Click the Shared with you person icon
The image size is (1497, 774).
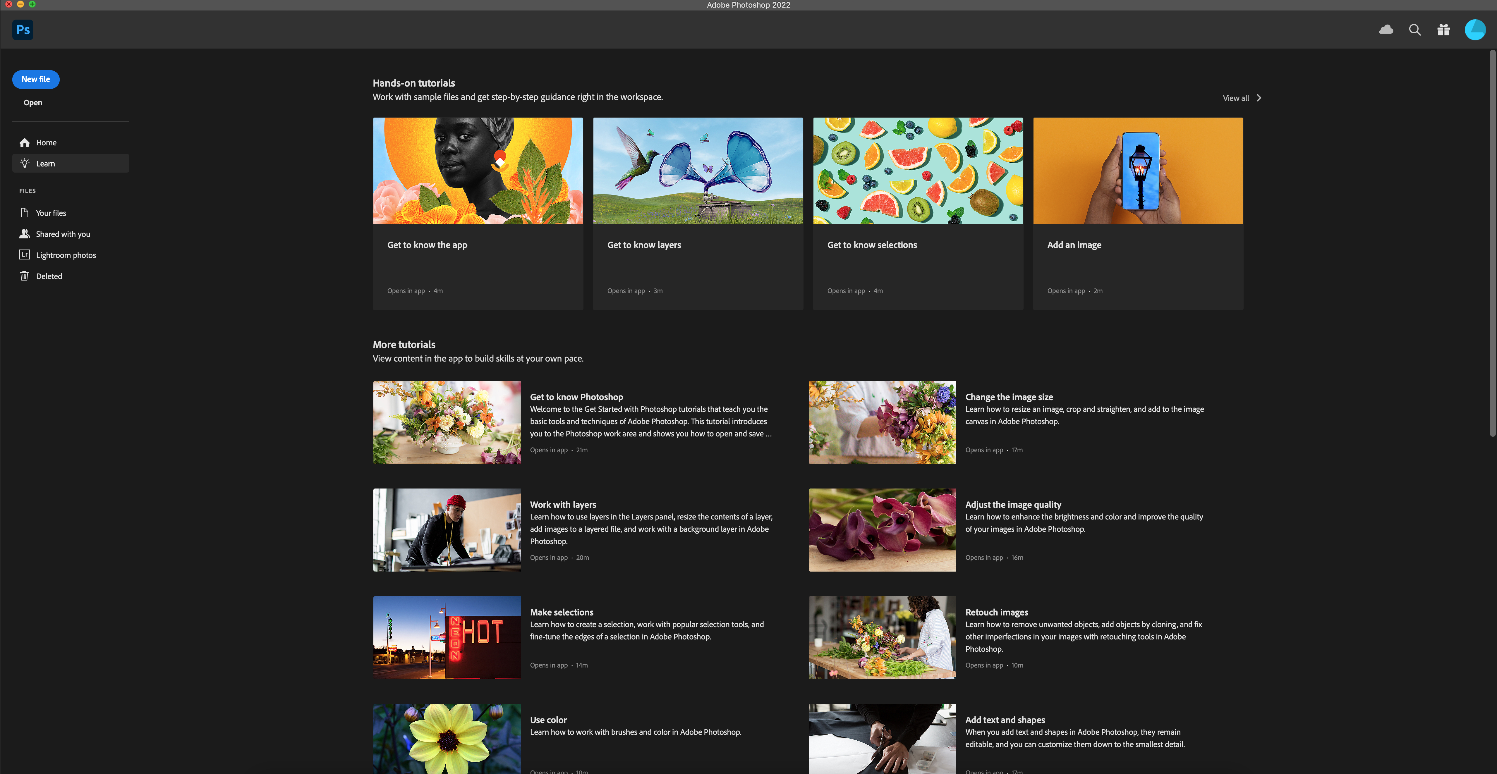pos(24,234)
